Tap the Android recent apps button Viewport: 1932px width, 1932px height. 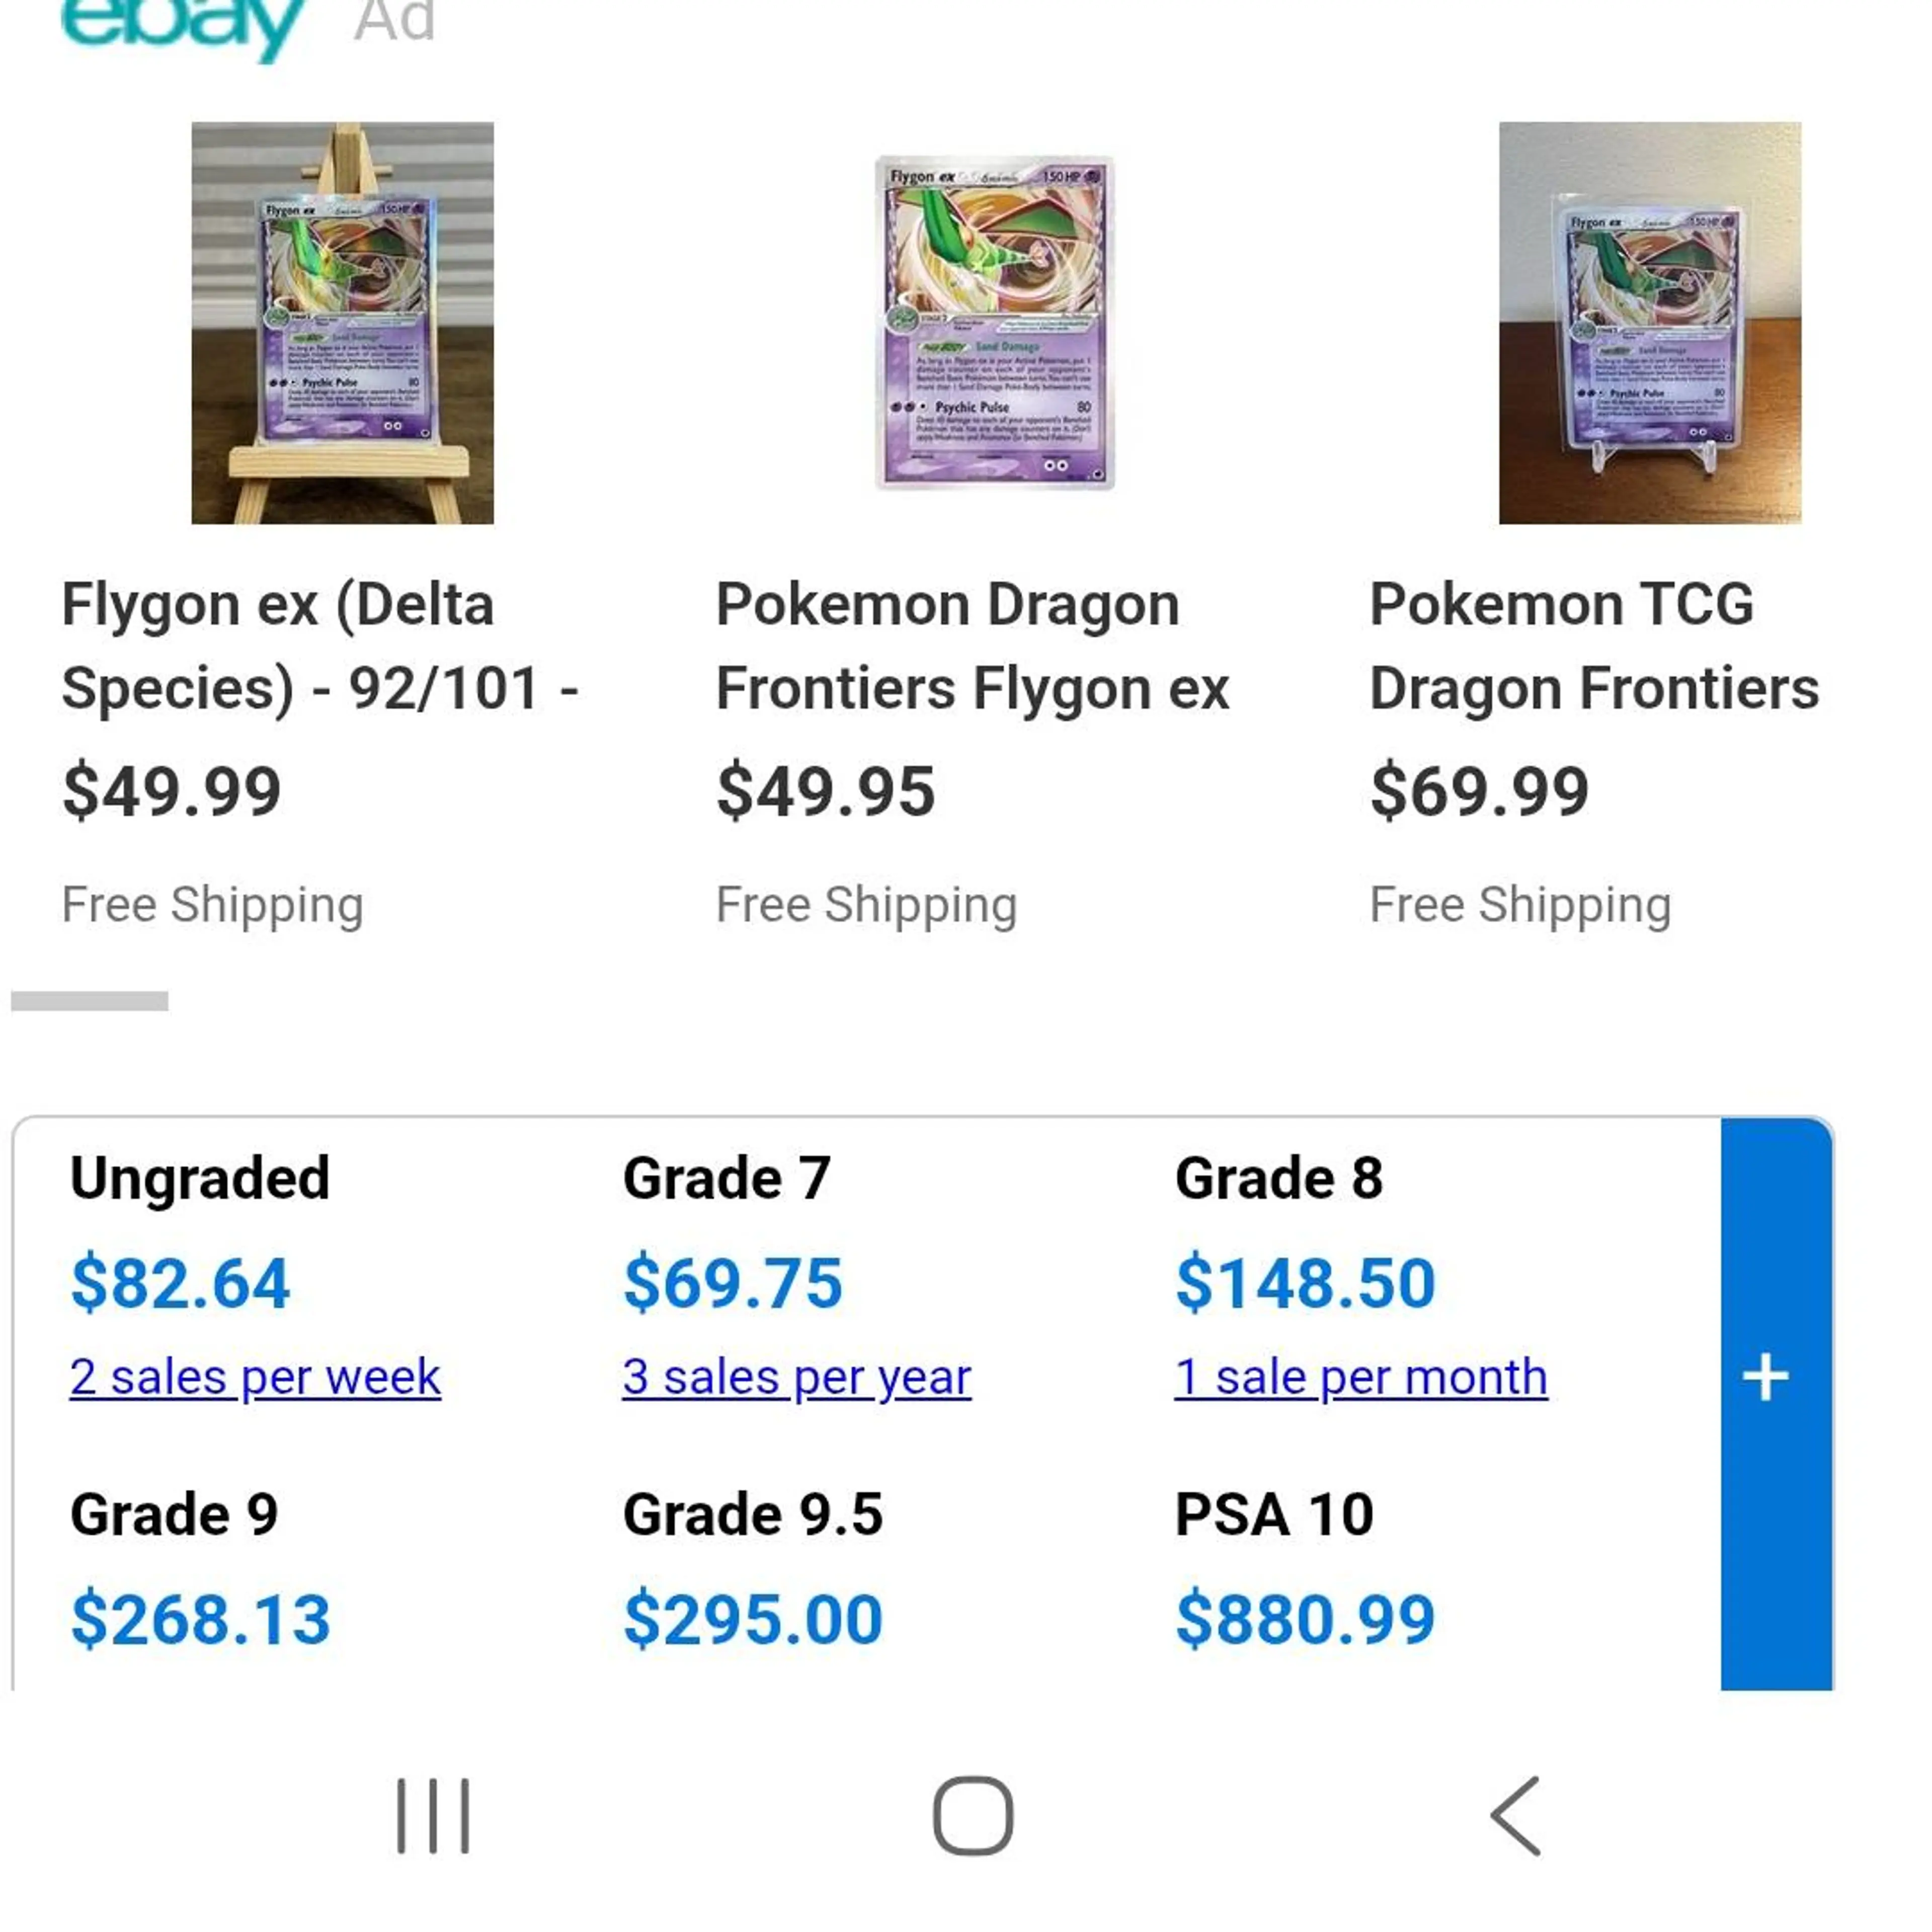coord(432,1815)
